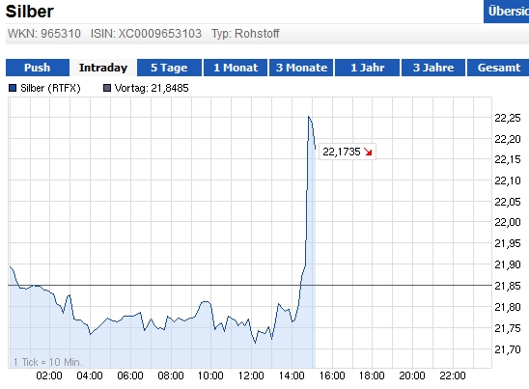The height and width of the screenshot is (389, 529).
Task: Open the 1 Jahr chart tab
Action: [367, 68]
